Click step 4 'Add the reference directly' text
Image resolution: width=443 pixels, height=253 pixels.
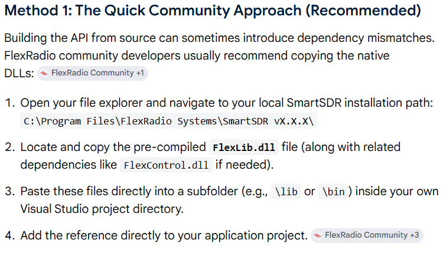pyautogui.click(x=164, y=235)
